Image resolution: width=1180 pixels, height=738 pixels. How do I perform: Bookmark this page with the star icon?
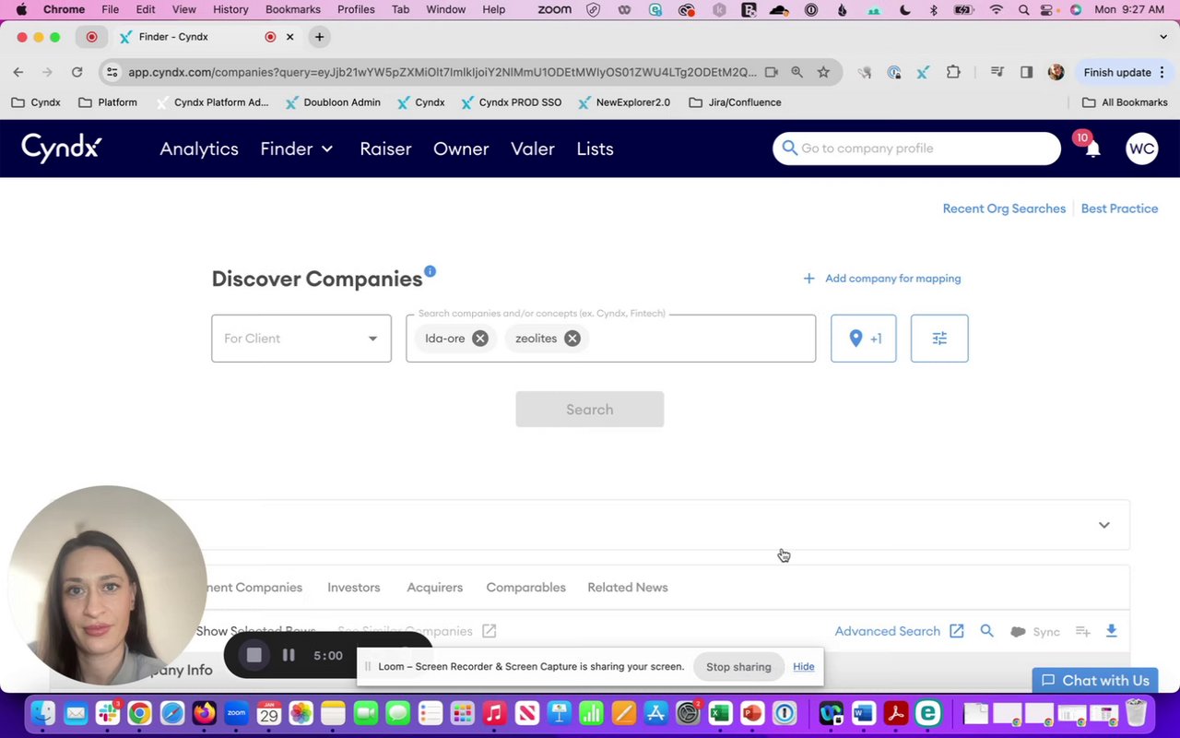tap(823, 72)
